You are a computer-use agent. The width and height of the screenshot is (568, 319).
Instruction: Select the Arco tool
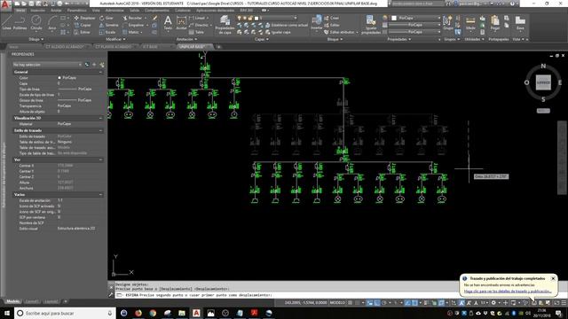52,23
